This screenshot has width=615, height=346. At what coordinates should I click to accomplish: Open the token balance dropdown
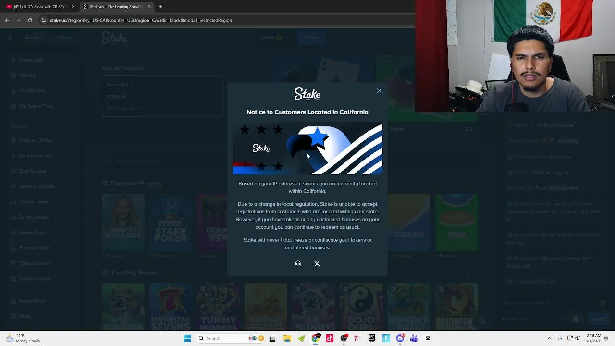pos(275,37)
